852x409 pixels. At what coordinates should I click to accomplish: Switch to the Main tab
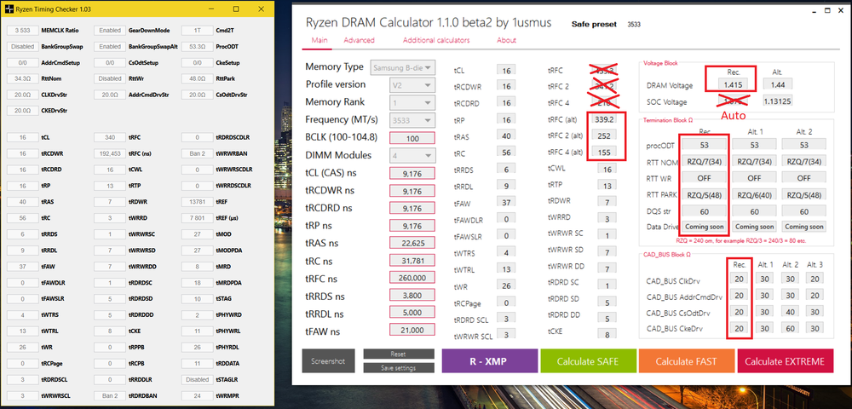(319, 40)
